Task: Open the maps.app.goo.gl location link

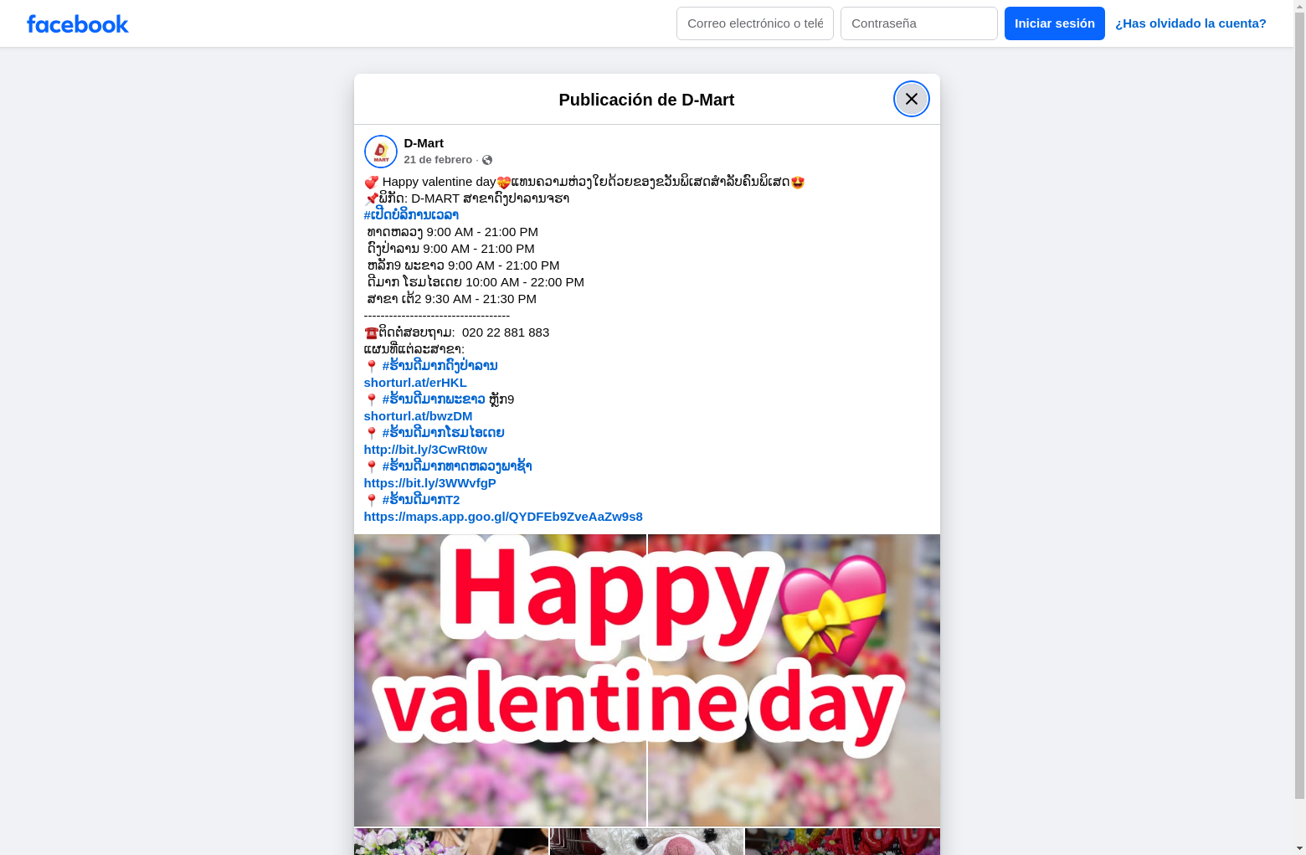Action: pyautogui.click(x=503, y=517)
